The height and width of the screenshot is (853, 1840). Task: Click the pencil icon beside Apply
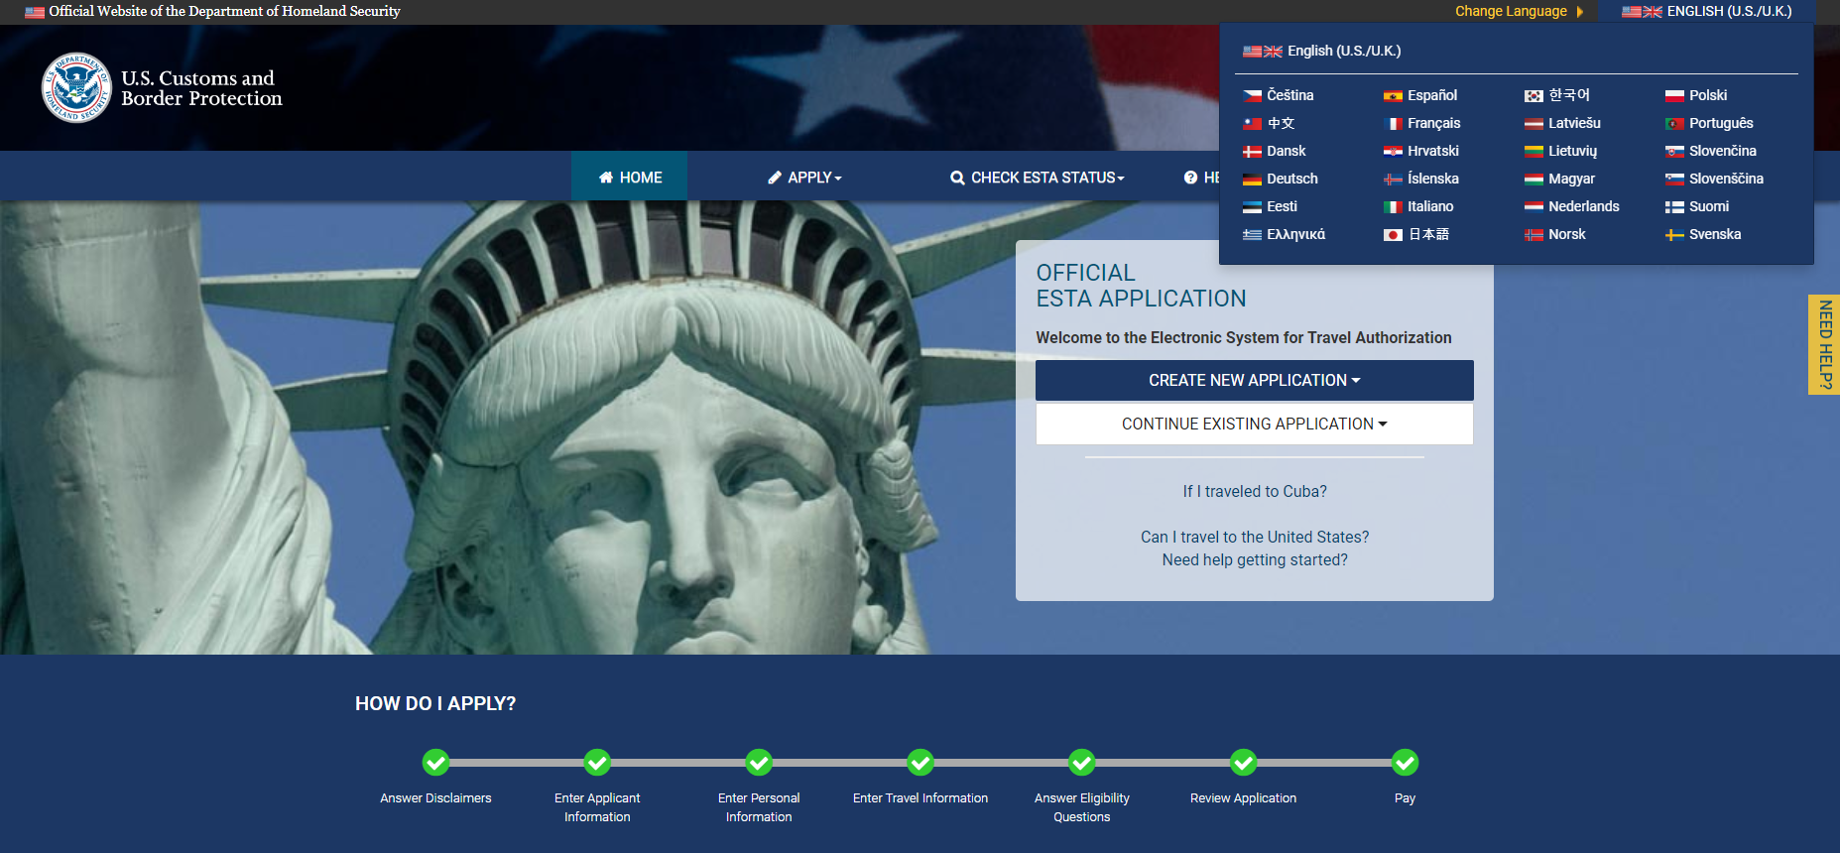point(775,178)
